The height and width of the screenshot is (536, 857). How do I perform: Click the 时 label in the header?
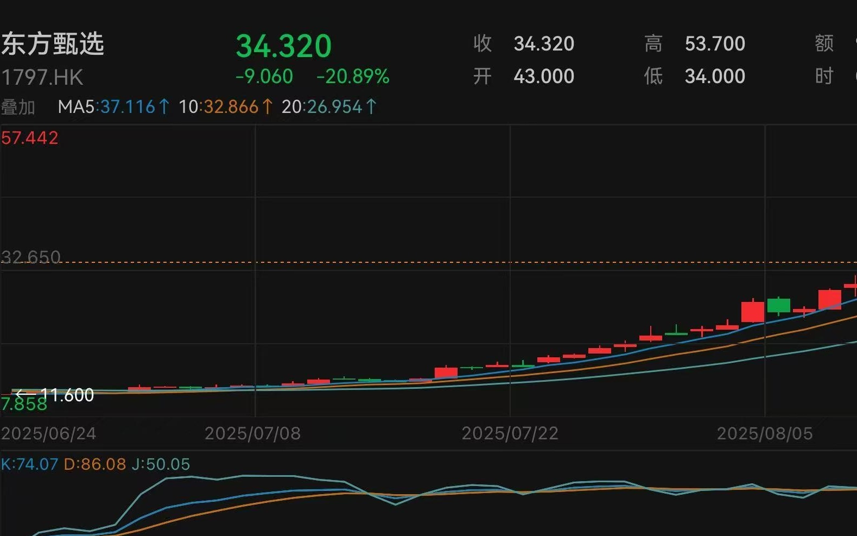(824, 77)
